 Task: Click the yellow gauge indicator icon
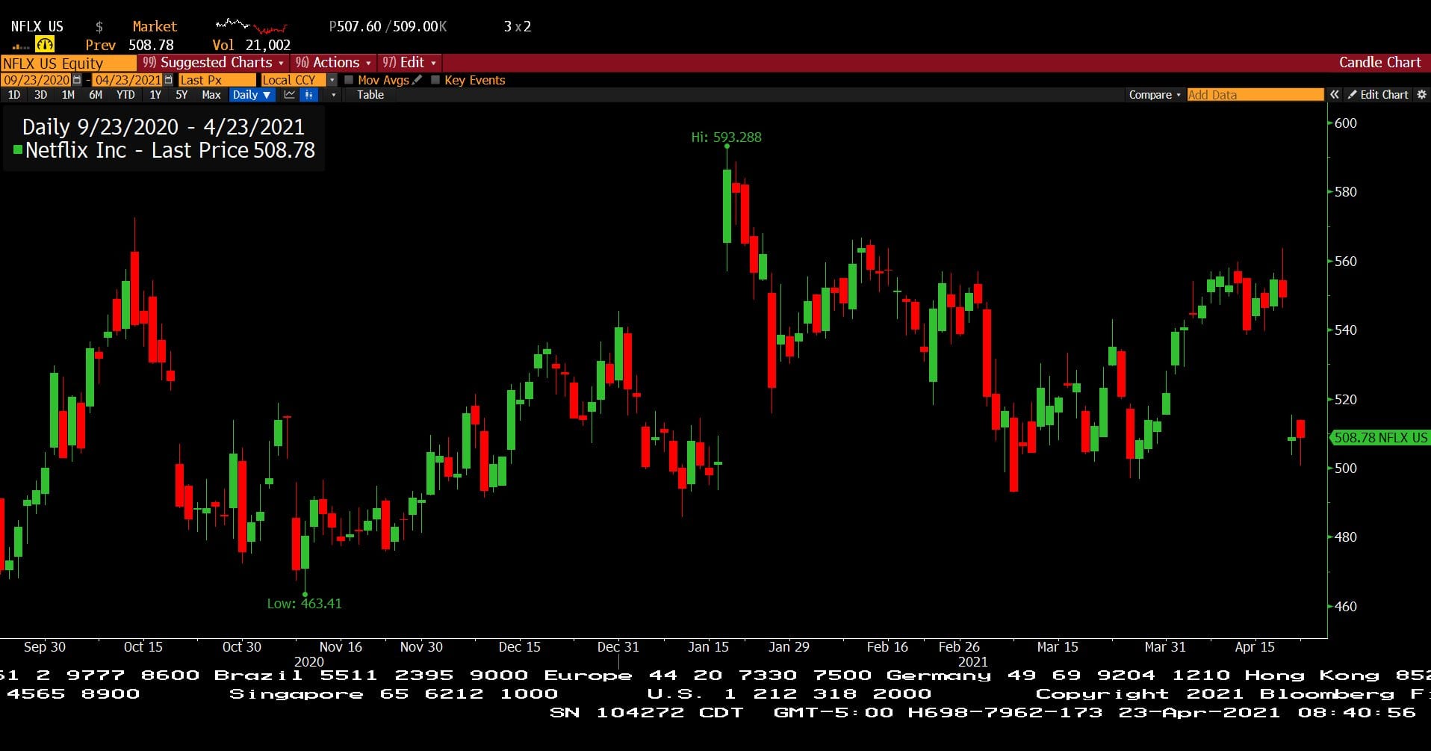pyautogui.click(x=44, y=45)
